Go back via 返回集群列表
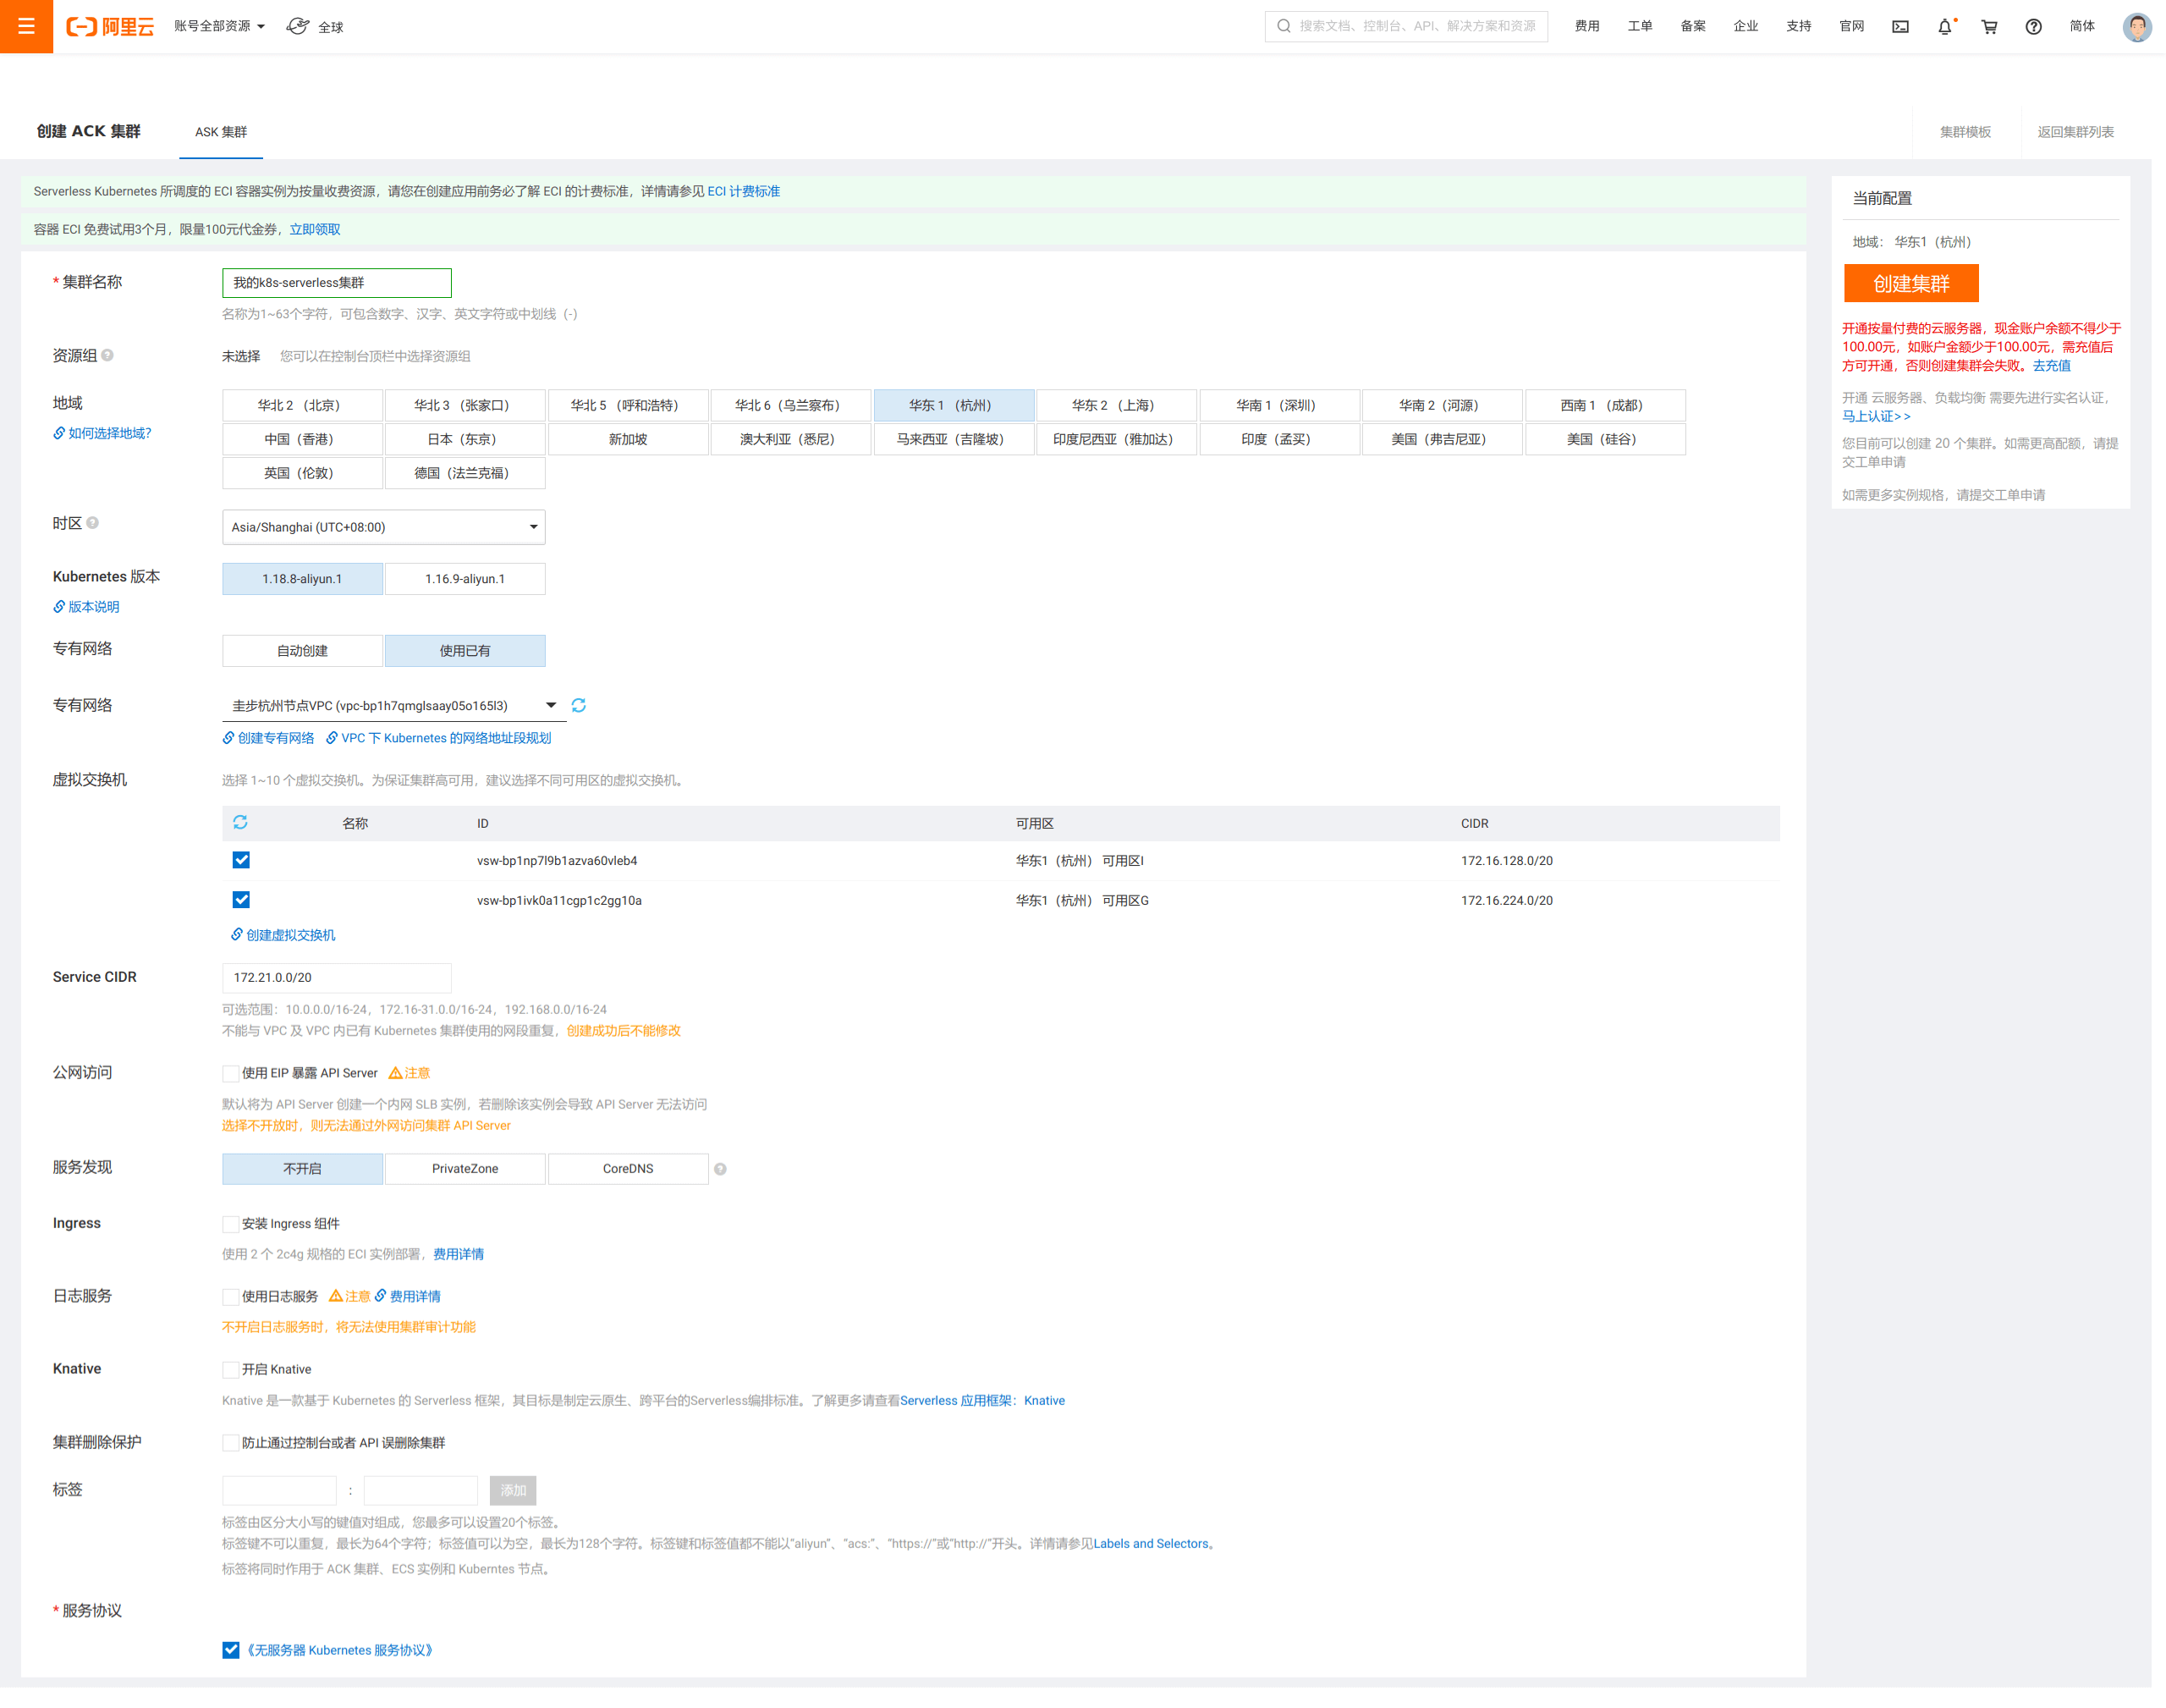The image size is (2166, 1708). [x=2075, y=132]
